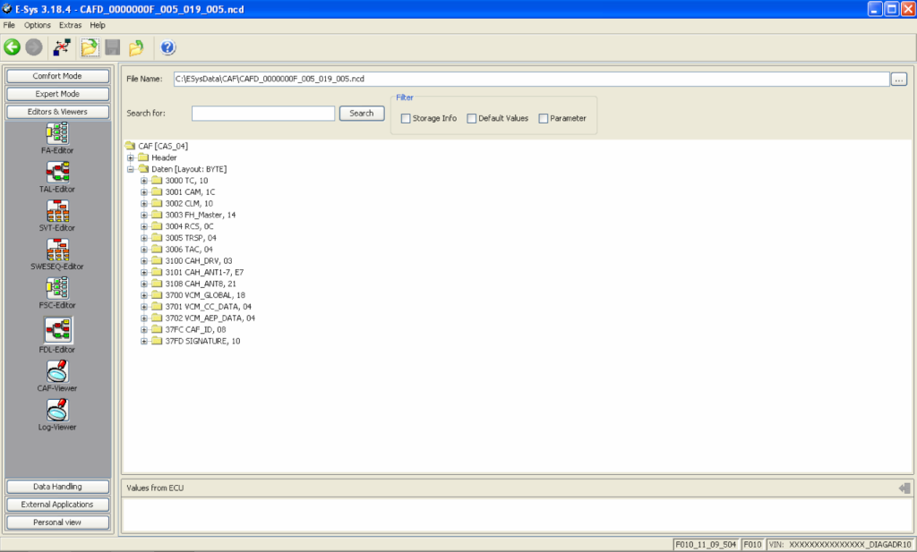Screen dimensions: 917x552
Task: Open the FA-Editor
Action: [57, 139]
